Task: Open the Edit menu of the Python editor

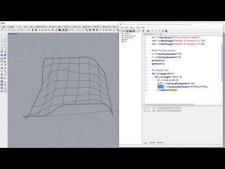Action: pos(127,28)
